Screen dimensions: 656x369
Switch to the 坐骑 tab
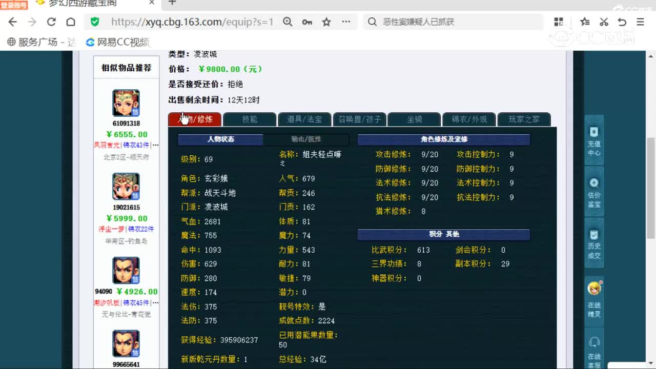(x=414, y=119)
